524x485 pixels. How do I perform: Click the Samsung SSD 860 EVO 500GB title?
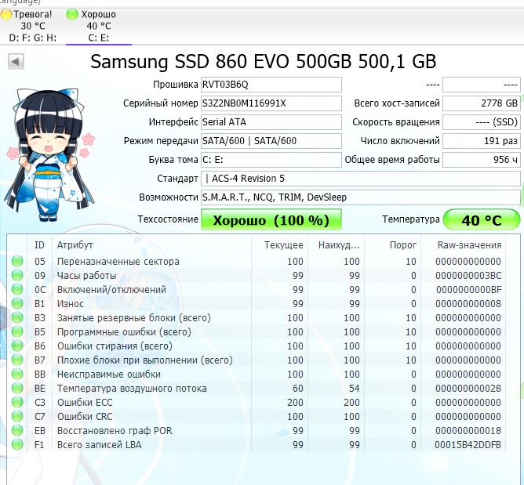264,61
